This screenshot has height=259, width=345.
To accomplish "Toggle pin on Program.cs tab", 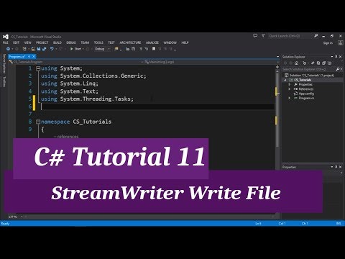I will [29, 57].
